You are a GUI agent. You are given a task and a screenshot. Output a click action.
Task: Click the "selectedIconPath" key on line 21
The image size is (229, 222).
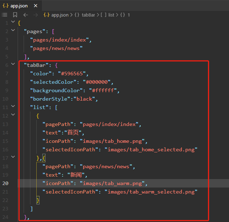[x=70, y=192]
